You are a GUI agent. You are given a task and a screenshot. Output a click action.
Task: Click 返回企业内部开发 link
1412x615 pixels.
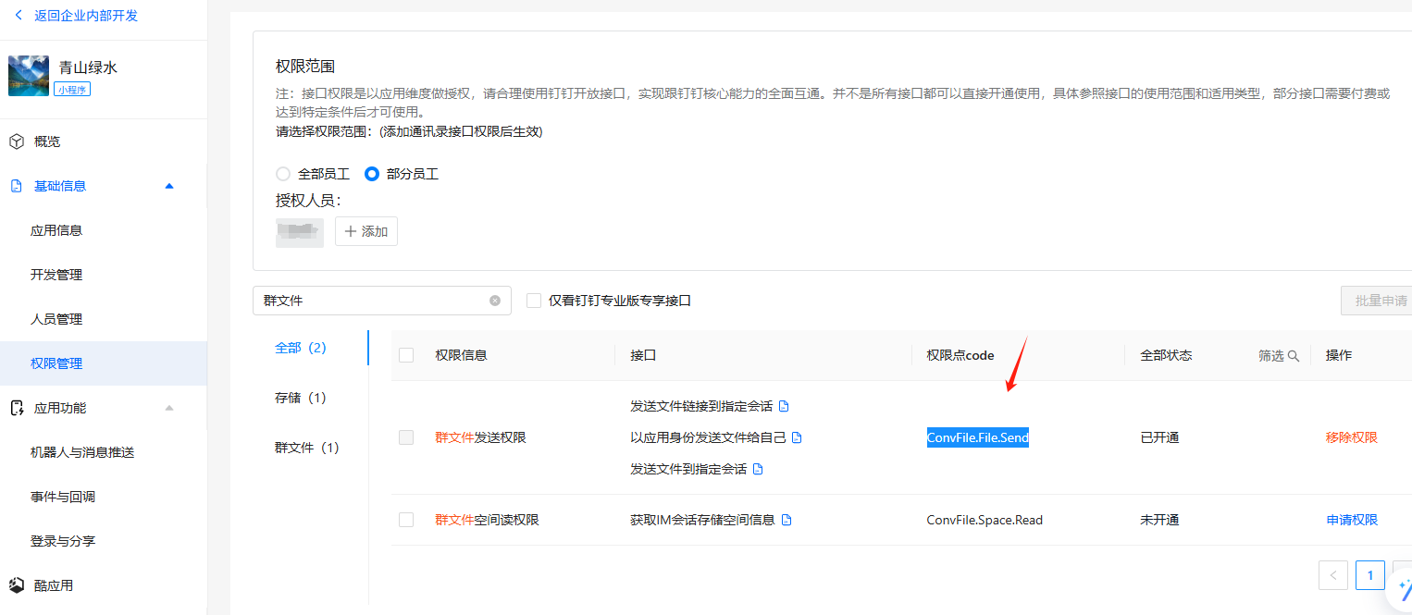pos(86,16)
